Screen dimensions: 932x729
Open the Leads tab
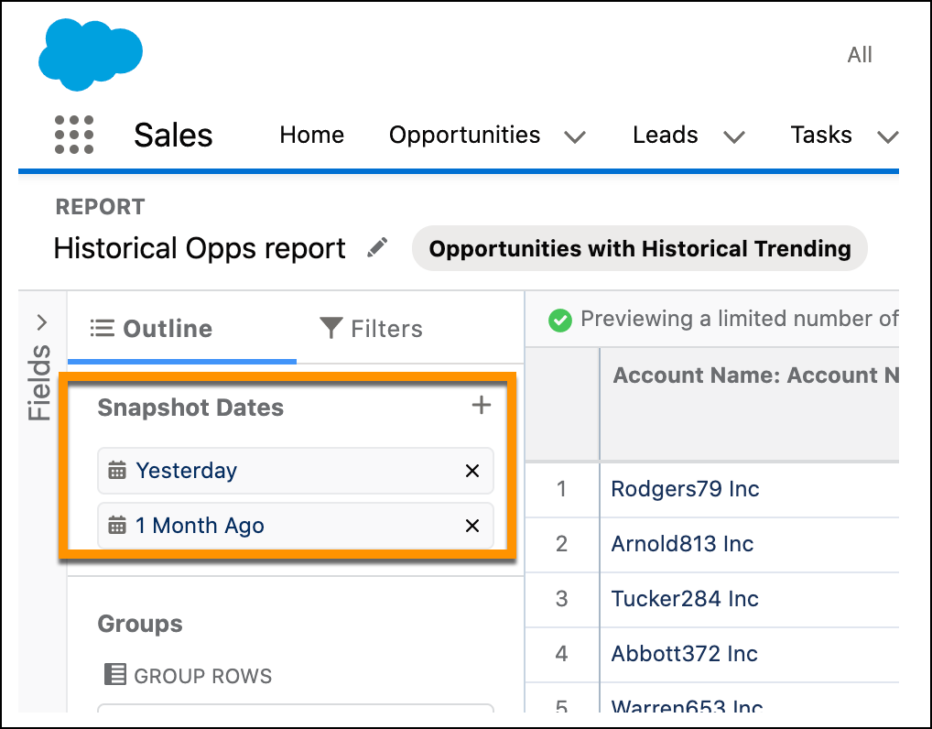pyautogui.click(x=665, y=135)
